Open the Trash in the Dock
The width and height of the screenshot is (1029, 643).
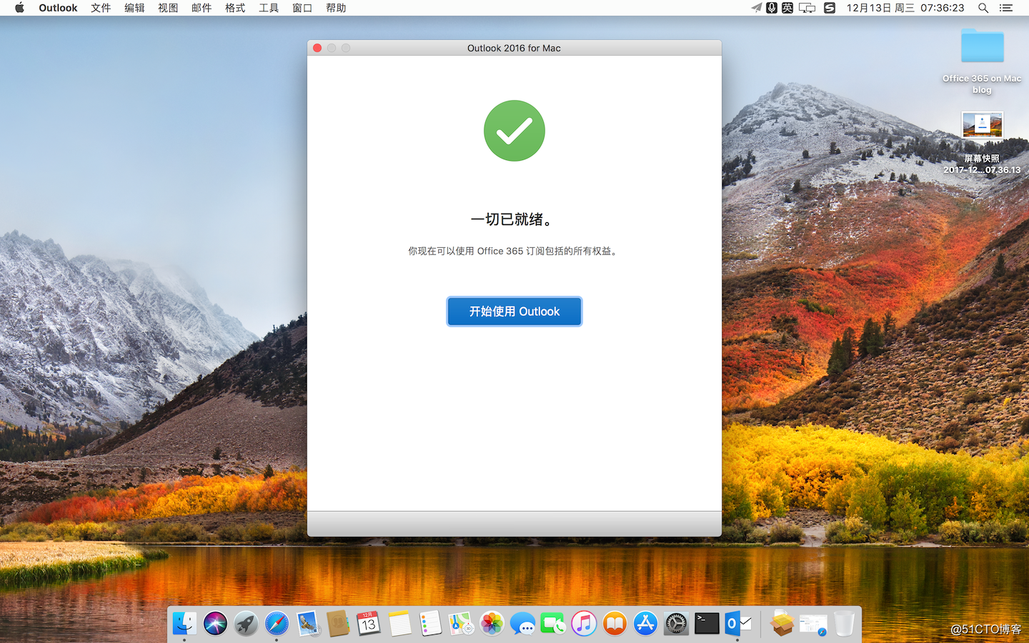coord(844,624)
